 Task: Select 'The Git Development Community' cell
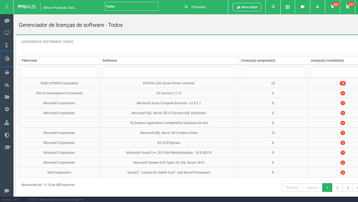[x=59, y=93]
